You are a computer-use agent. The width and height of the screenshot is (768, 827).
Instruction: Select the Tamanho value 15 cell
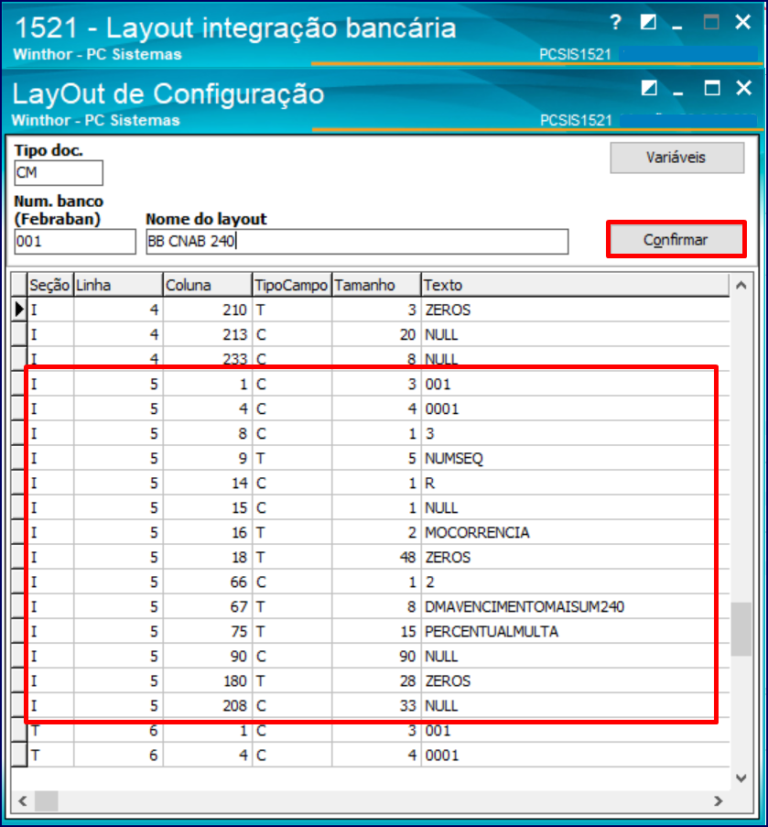pos(376,631)
